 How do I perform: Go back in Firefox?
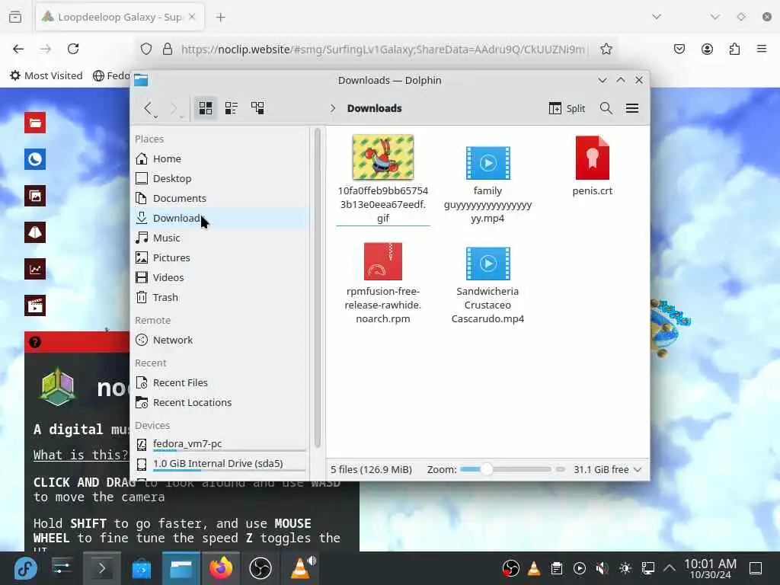pos(18,49)
